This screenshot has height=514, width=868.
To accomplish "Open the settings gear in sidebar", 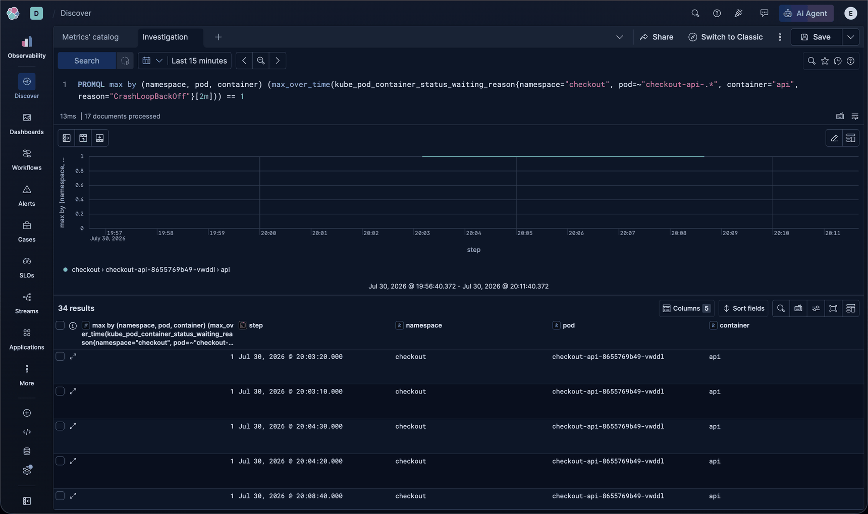I will 27,471.
